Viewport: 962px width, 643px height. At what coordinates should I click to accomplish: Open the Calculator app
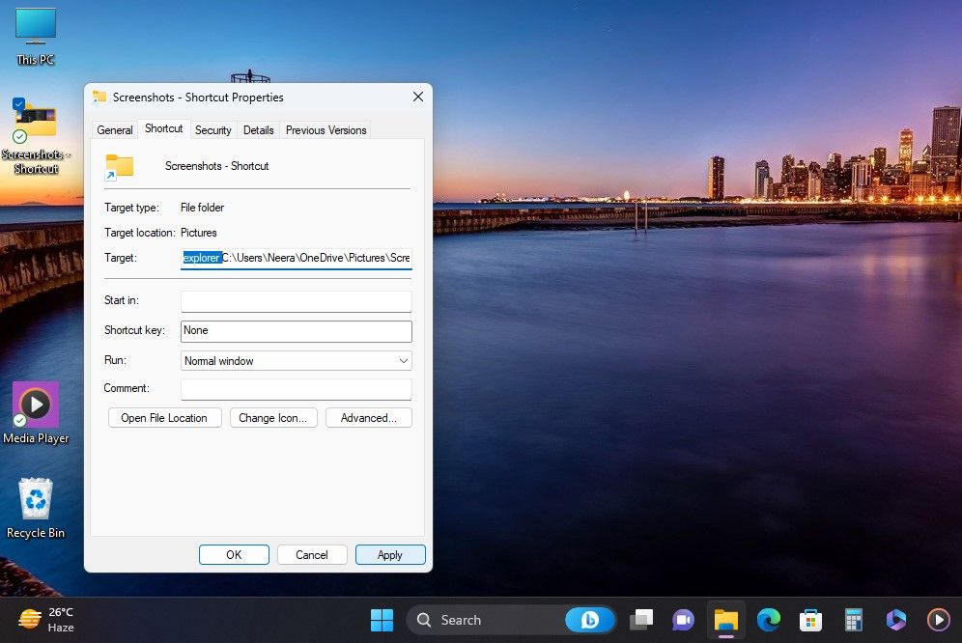(x=854, y=619)
